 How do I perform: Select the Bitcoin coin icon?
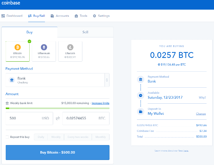(17, 47)
